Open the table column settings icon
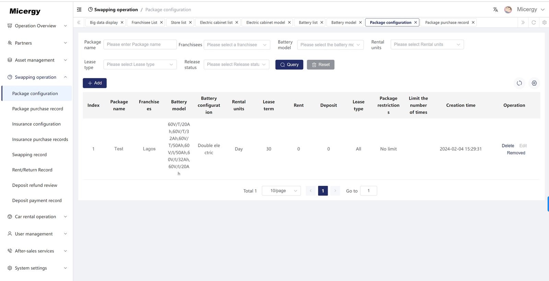Image resolution: width=549 pixels, height=281 pixels. pos(534,83)
